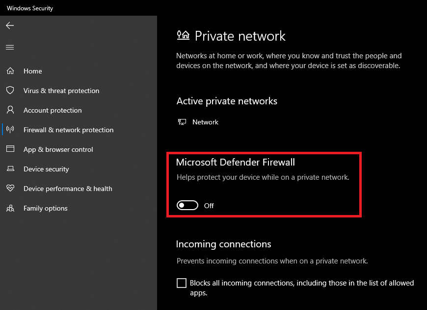
Task: Open the Firewall & network protection menu entry
Action: click(68, 130)
